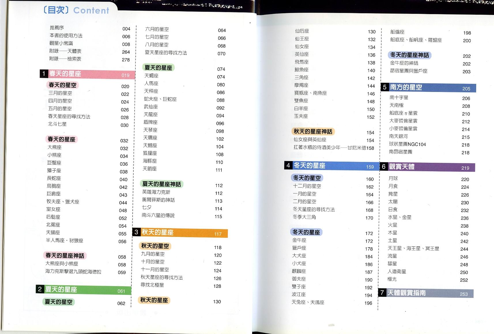This screenshot has height=334, width=494.
Task: Click chapter 7 天體觀賞指南 heading
Action: [426, 293]
